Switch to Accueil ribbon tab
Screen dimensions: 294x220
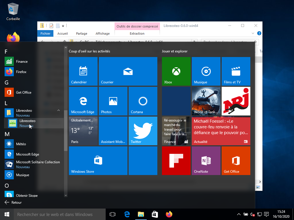[62, 34]
